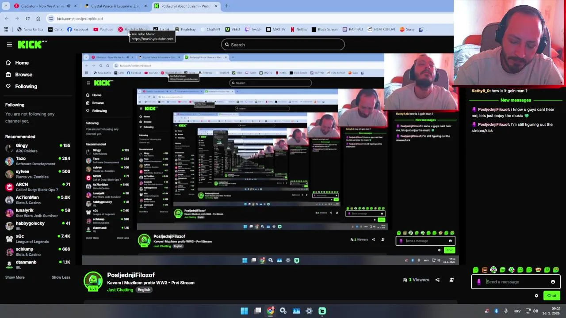Viewport: 566px width, 318px height.
Task: Open recommended channel Ac7ionMan
Action: click(38, 200)
